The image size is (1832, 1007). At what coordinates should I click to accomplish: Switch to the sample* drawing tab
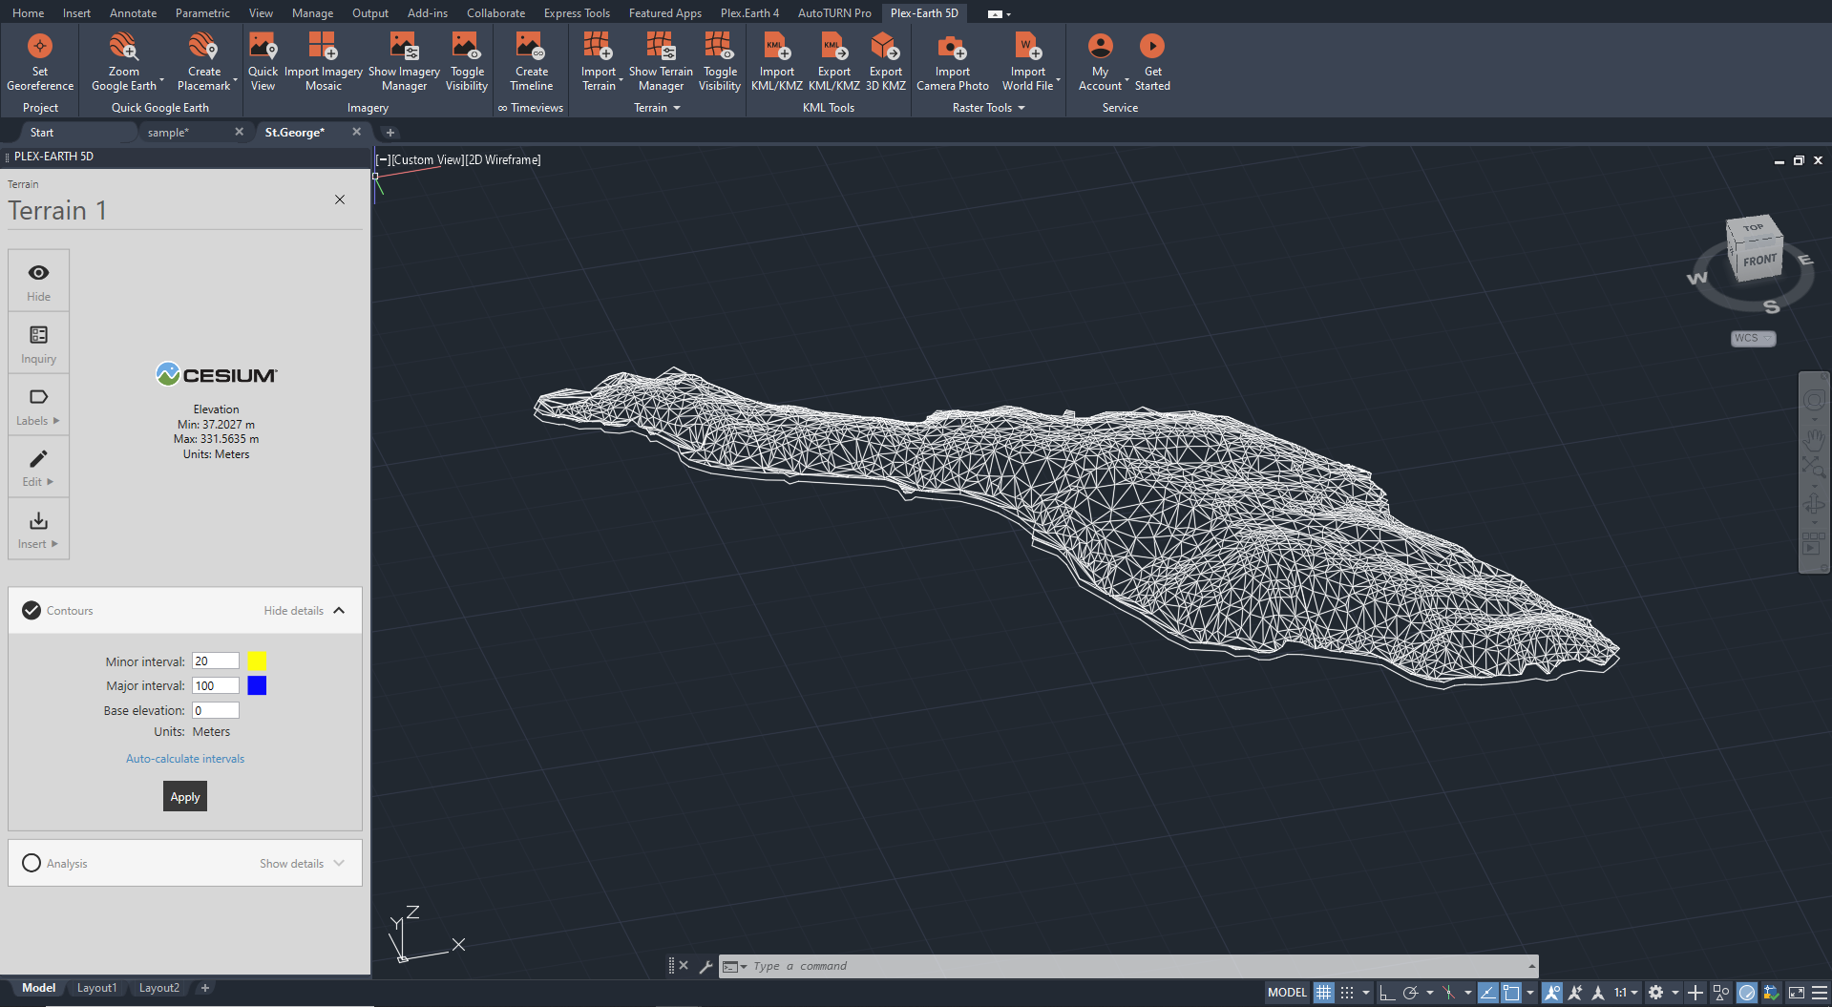(168, 133)
